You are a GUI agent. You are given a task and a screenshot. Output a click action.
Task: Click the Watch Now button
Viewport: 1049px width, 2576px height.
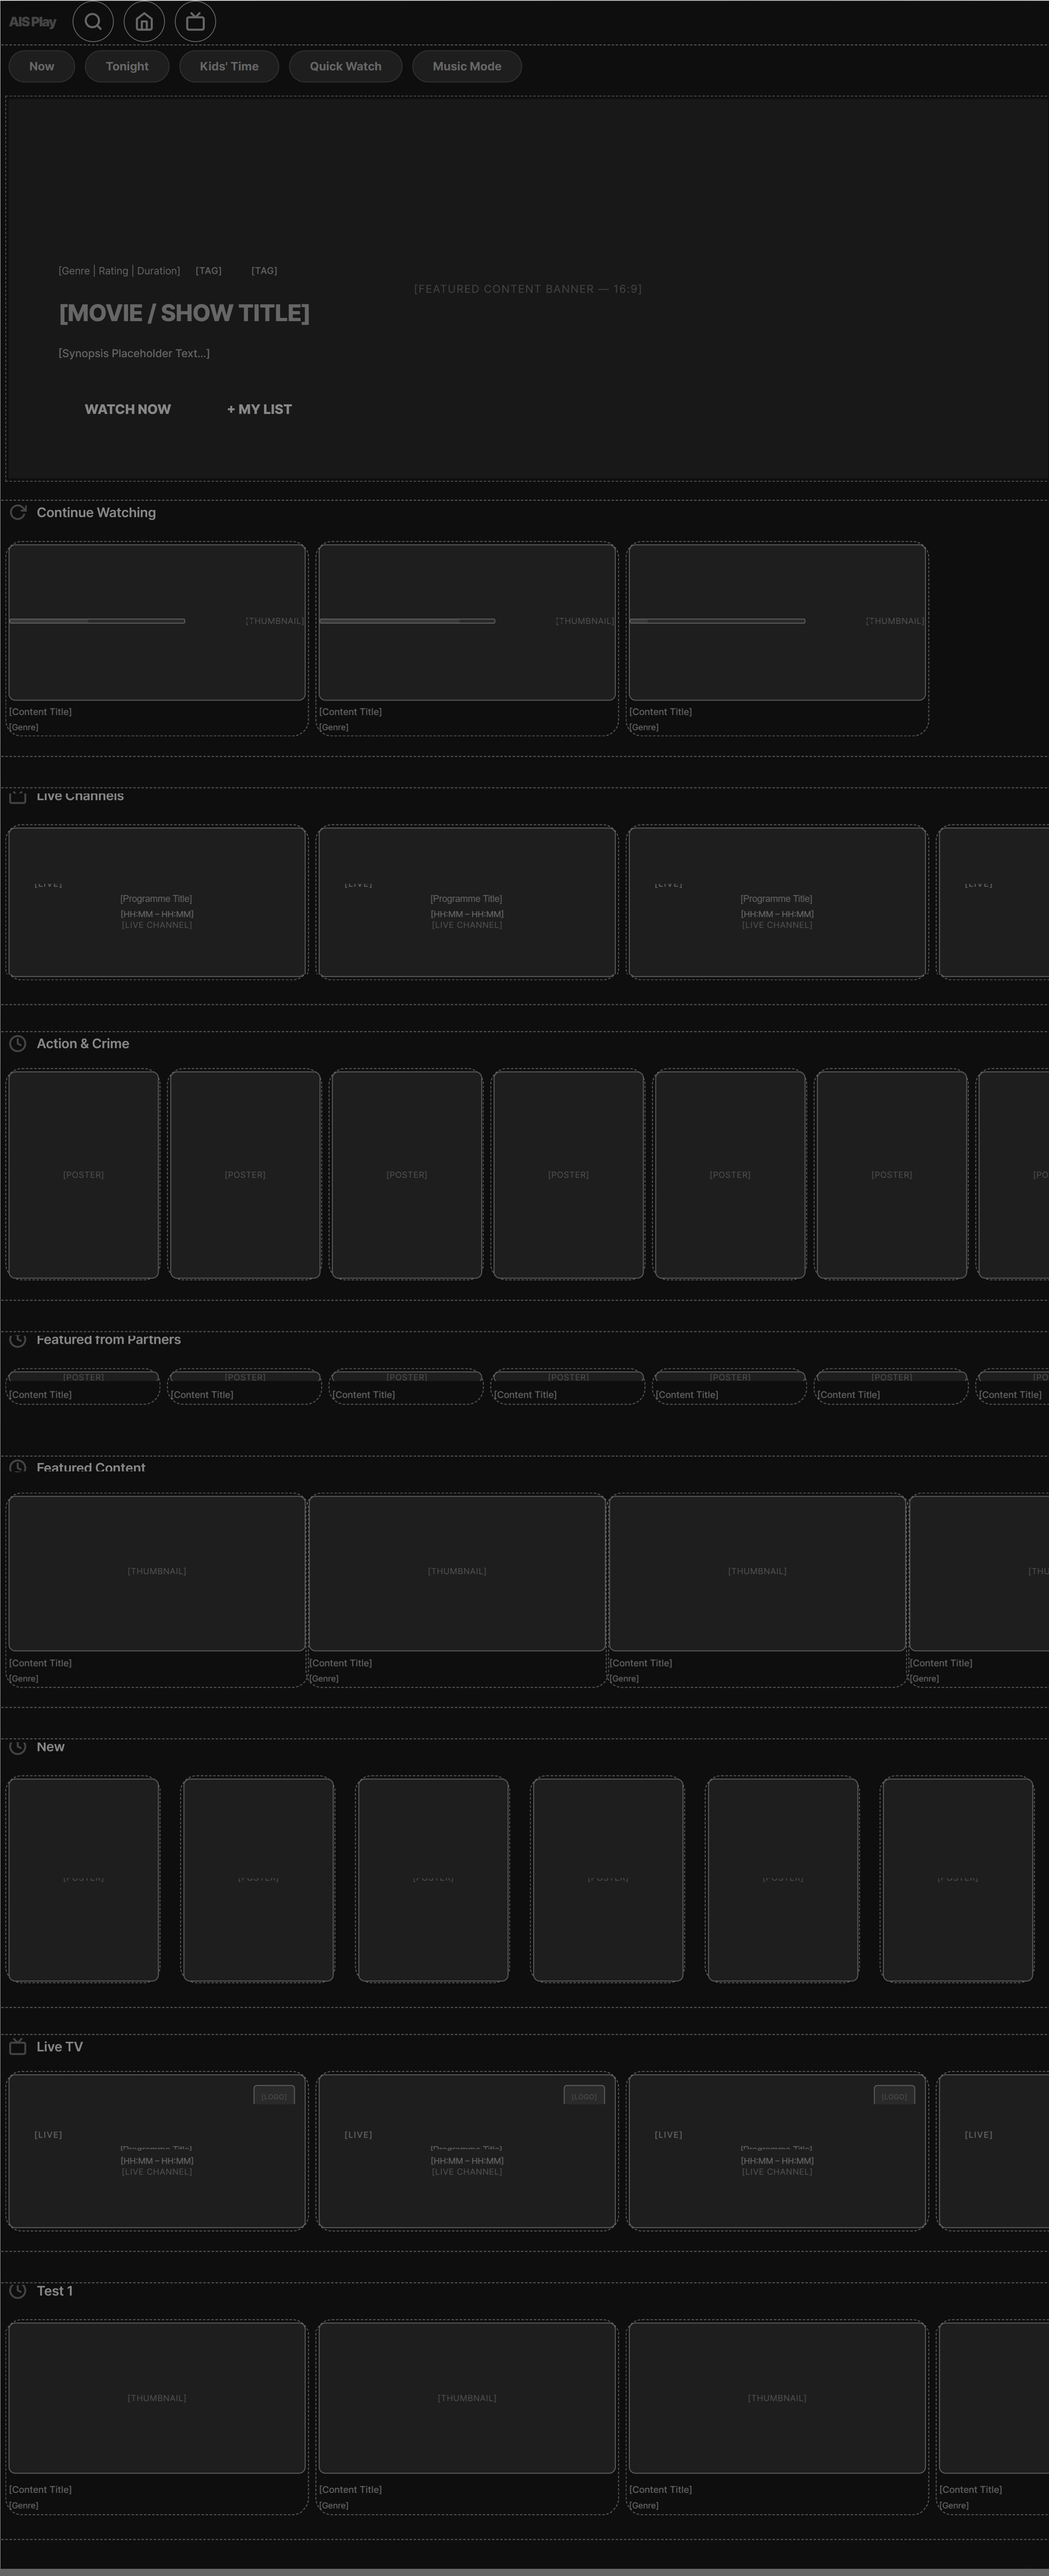point(127,409)
